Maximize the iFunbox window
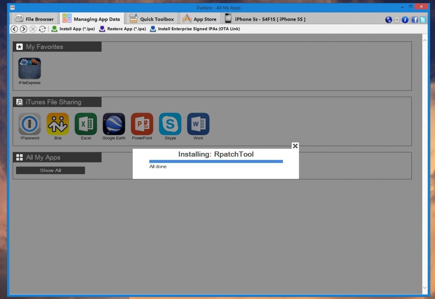435x299 pixels. pos(411,7)
